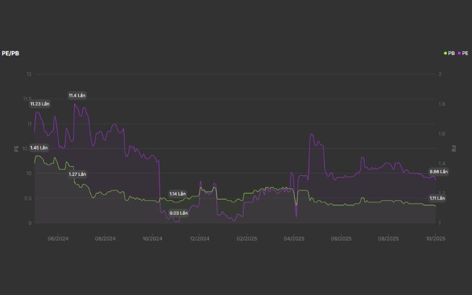Select the 9.86 Lần latest PE label
This screenshot has width=472, height=295.
coord(438,172)
